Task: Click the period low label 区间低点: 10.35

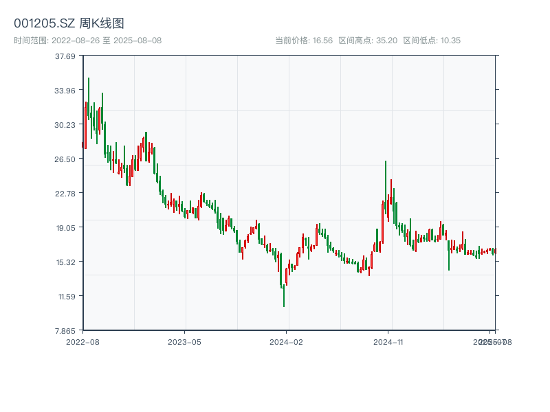Action: 432,41
